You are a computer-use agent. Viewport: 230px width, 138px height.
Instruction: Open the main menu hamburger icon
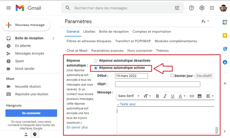[9, 8]
